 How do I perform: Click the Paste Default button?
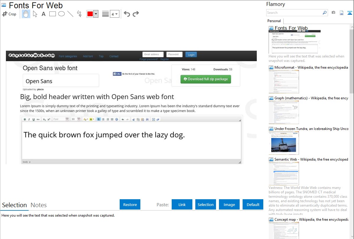[253, 205]
